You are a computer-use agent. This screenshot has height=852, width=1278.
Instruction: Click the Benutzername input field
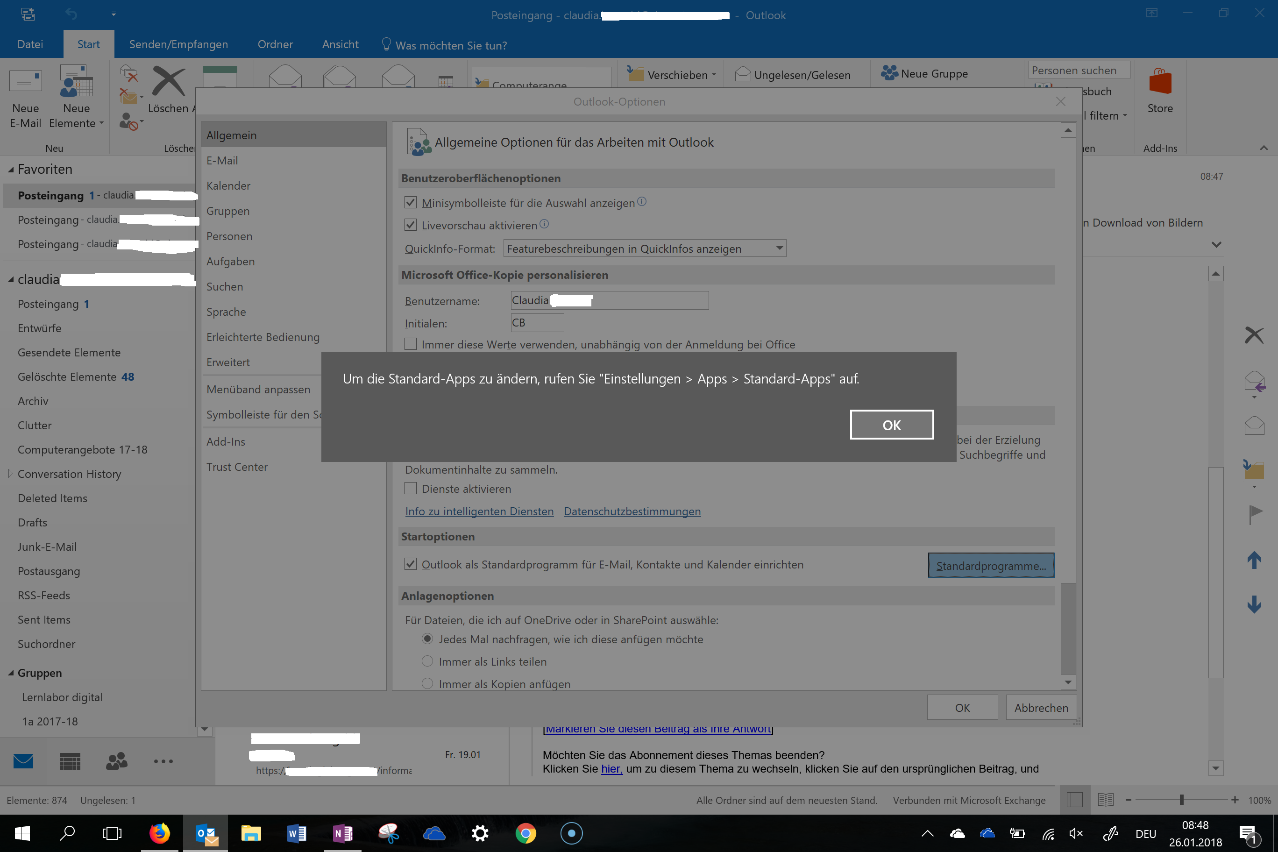click(x=609, y=300)
